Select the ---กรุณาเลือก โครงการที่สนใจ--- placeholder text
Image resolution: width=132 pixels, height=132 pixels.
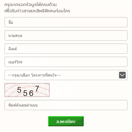coord(34,75)
